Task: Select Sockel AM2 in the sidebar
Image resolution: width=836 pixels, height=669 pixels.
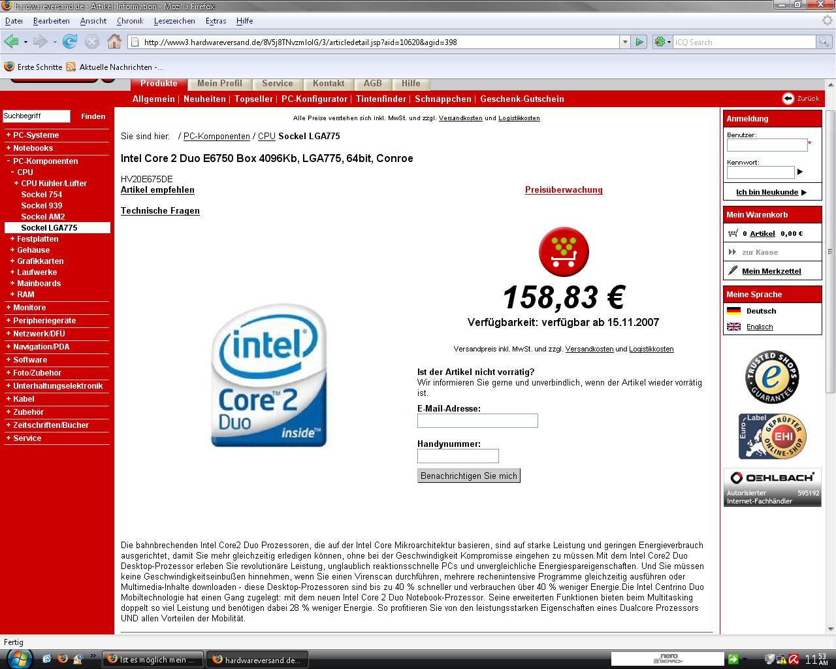Action: tap(42, 217)
